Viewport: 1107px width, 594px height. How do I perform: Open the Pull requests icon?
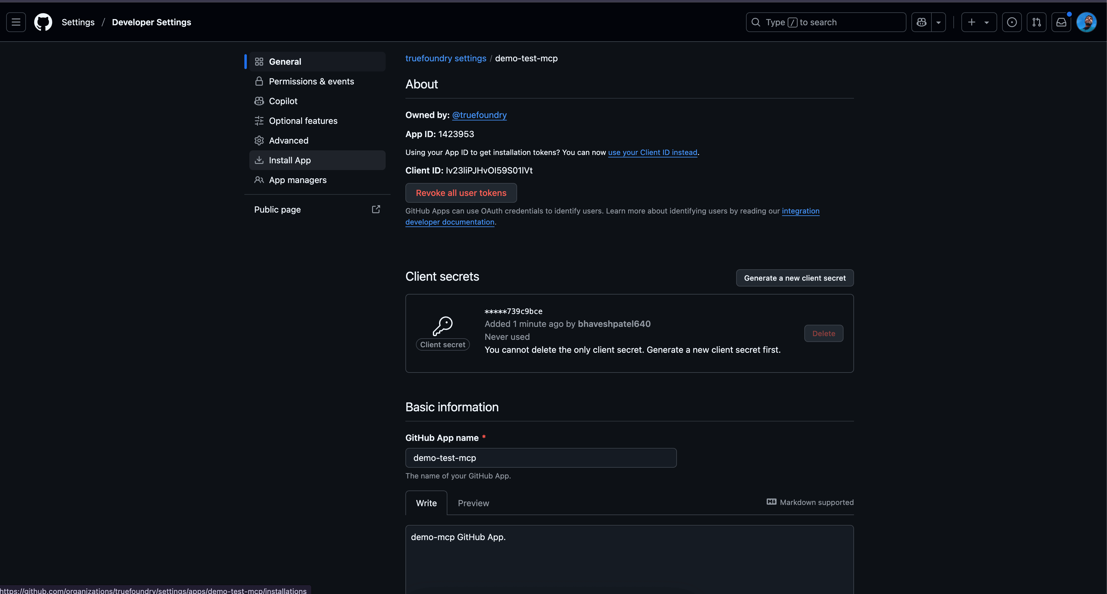click(x=1037, y=22)
